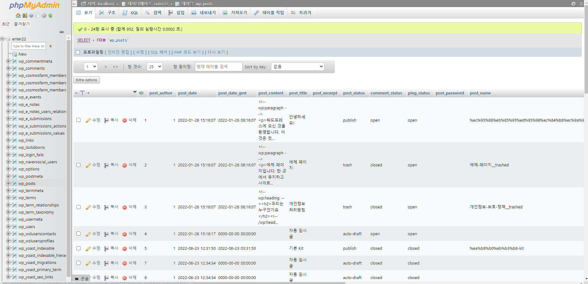Click the phpMyAdmin home icon
The height and width of the screenshot is (284, 588).
click(18, 15)
